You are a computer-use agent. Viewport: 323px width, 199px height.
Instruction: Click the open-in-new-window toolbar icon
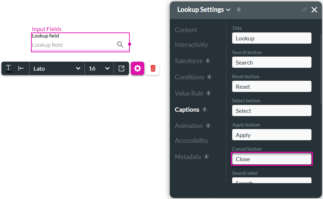pos(121,68)
